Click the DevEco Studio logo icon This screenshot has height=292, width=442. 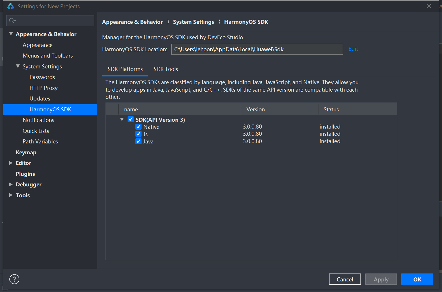pos(11,6)
